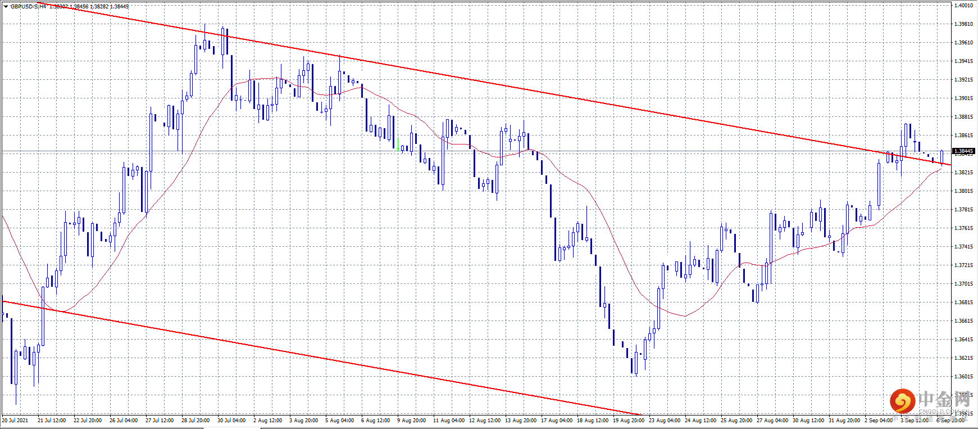Click the 23 Aug 04:00 time label
The height and width of the screenshot is (429, 978).
tap(665, 420)
